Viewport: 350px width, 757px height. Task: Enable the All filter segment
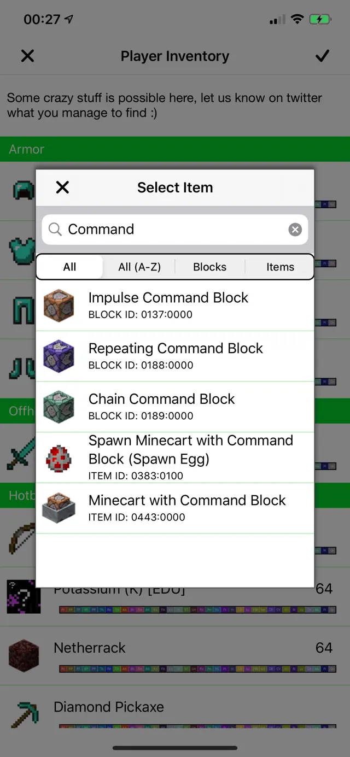[x=69, y=267]
